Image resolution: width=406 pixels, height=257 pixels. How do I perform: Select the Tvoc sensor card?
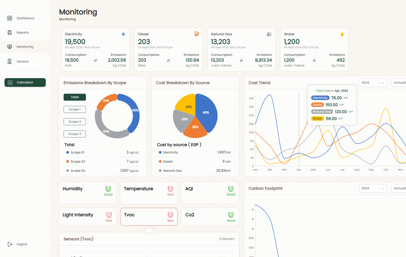149,217
